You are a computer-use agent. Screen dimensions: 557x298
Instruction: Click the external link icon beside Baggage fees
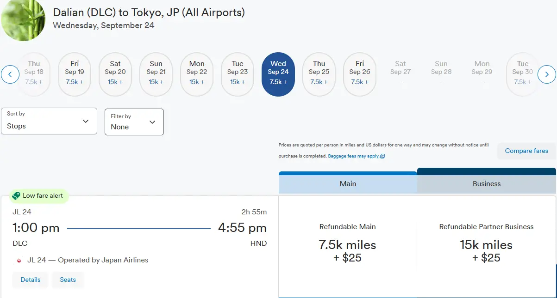(x=382, y=156)
